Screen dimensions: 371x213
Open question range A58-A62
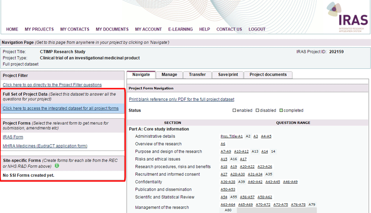tap(265, 197)
